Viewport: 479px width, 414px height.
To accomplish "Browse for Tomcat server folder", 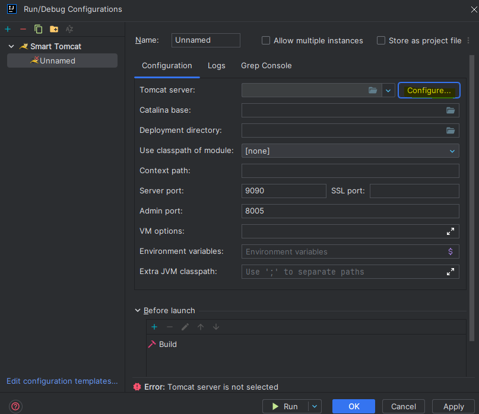I will [373, 90].
